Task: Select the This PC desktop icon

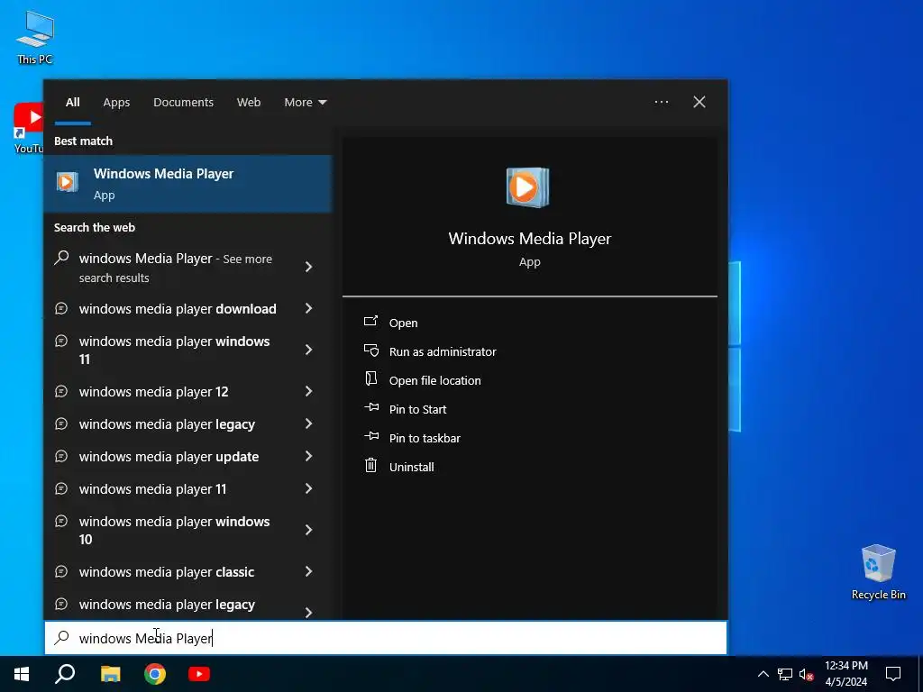Action: (x=35, y=37)
